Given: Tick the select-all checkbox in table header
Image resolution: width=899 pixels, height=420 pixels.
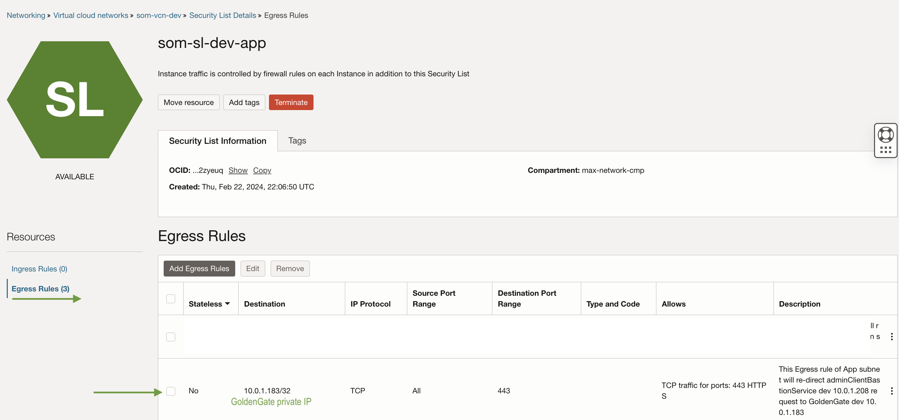Looking at the screenshot, I should pyautogui.click(x=171, y=299).
